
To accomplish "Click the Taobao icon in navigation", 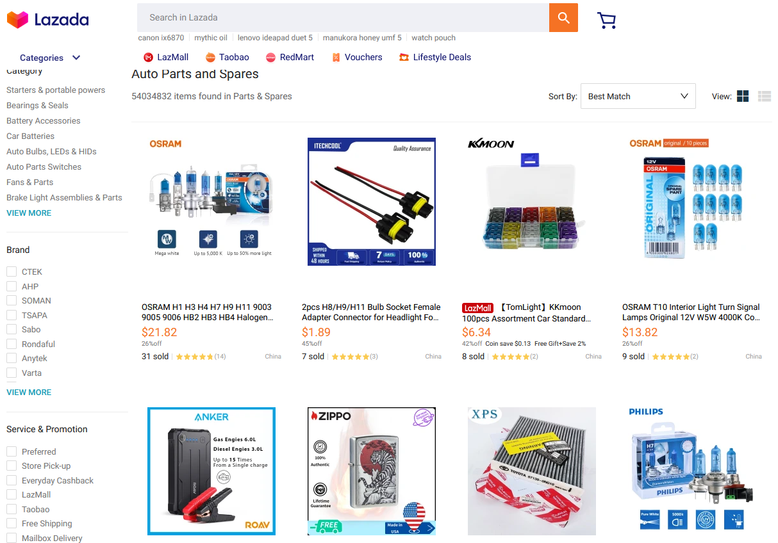I will (210, 58).
